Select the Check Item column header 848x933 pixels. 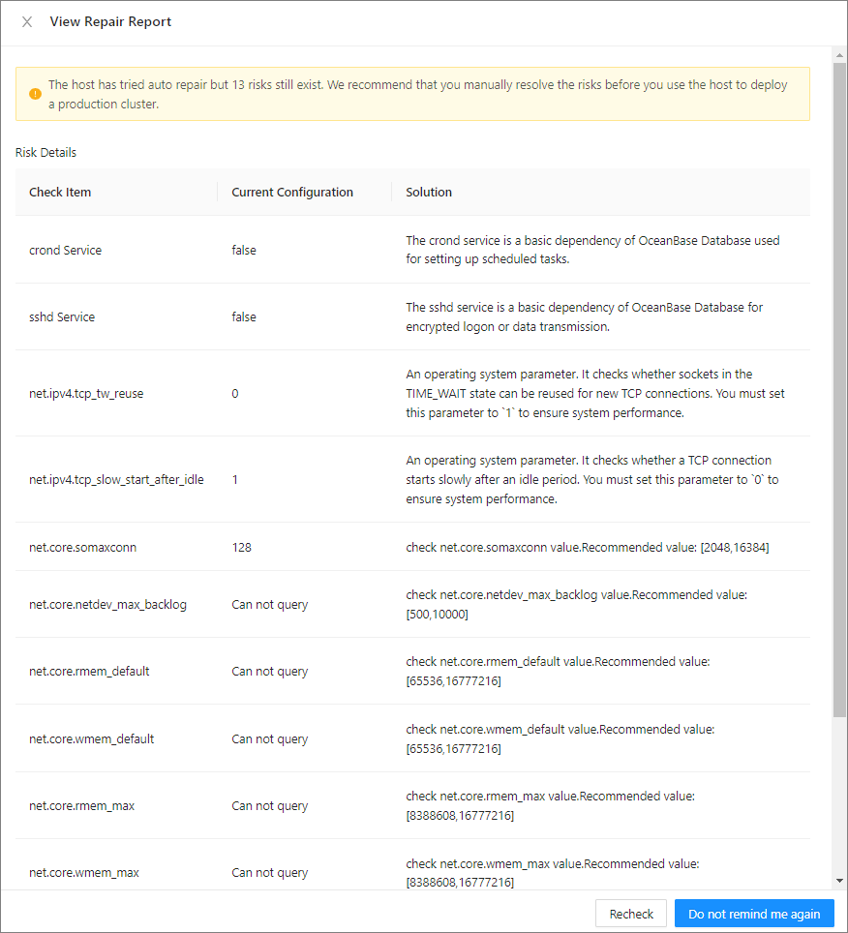pos(60,192)
